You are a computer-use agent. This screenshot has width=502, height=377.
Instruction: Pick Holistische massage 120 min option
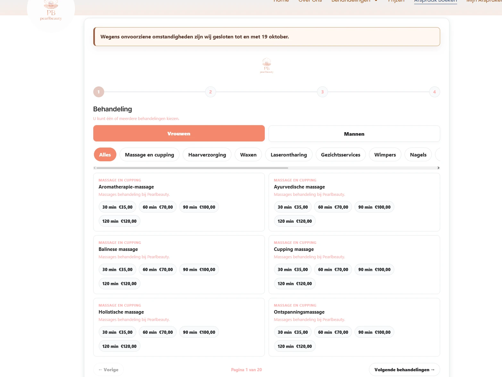point(119,346)
